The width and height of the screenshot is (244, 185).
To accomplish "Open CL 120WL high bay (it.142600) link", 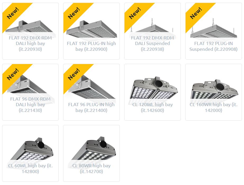I will [x=152, y=107].
